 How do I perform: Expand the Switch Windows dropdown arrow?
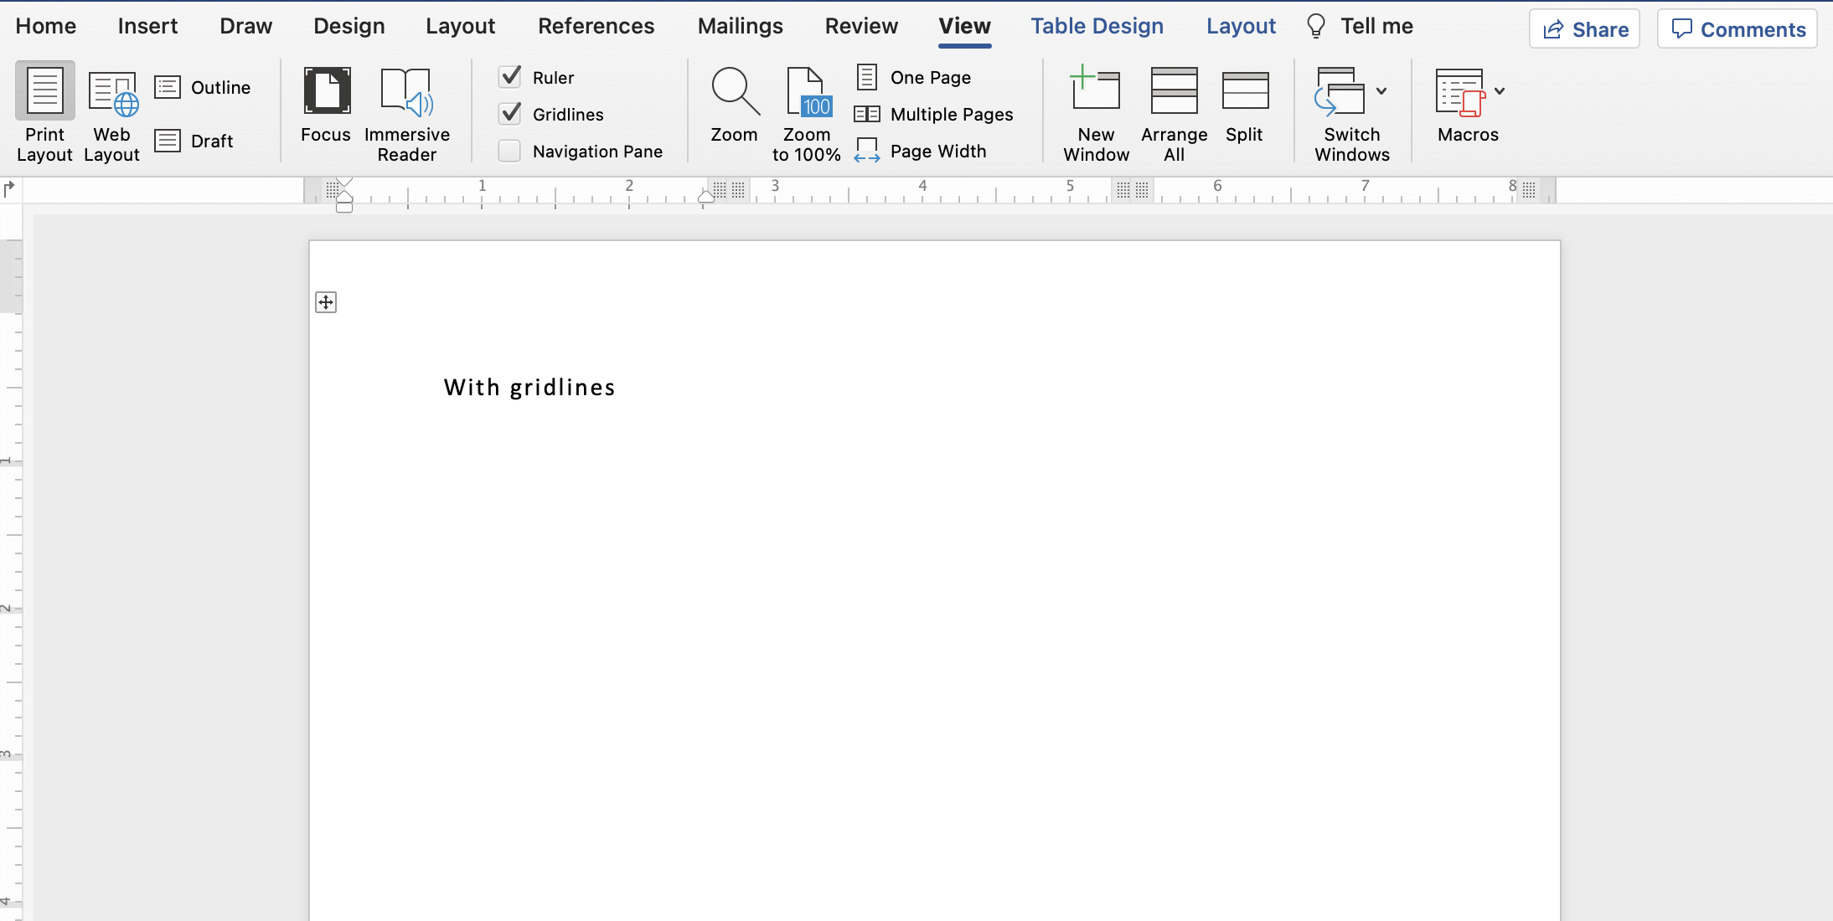(x=1381, y=91)
